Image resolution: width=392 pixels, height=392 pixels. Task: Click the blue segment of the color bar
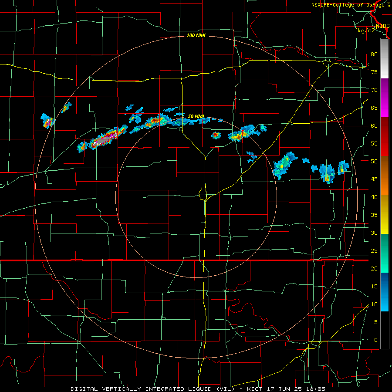coord(385,292)
